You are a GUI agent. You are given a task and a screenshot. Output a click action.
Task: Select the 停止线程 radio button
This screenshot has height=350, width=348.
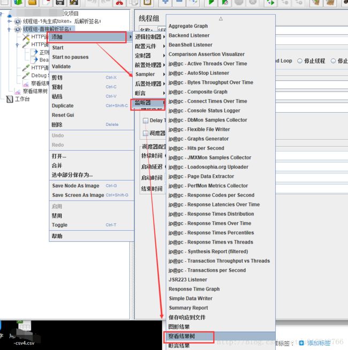tap(300, 60)
